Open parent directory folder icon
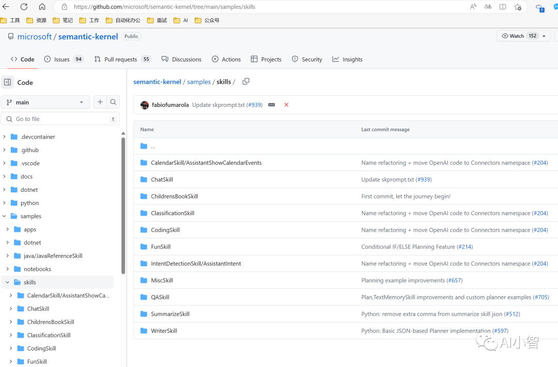Image resolution: width=558 pixels, height=367 pixels. pos(144,146)
